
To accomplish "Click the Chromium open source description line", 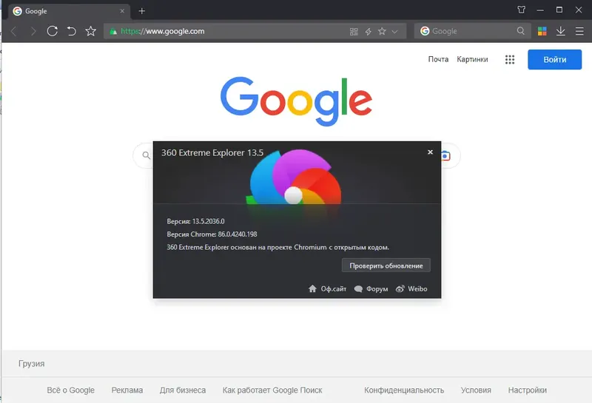I will (278, 248).
